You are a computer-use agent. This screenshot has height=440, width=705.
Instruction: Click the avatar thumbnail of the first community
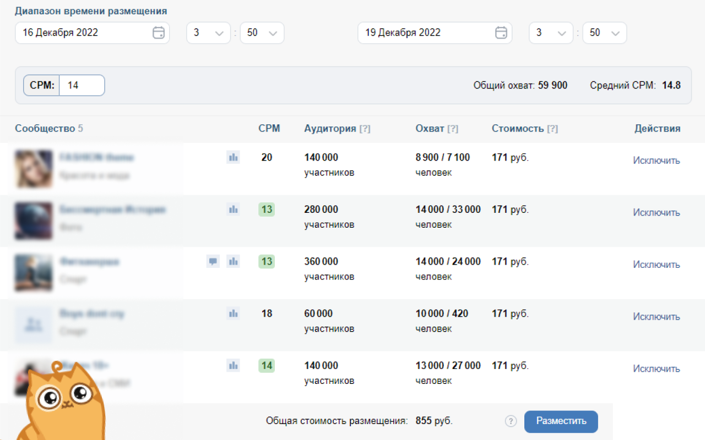pos(34,169)
